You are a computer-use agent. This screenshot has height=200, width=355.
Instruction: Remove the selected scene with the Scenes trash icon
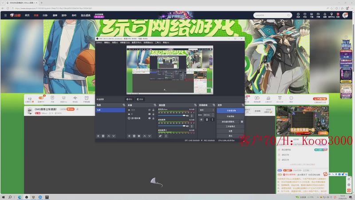click(103, 136)
